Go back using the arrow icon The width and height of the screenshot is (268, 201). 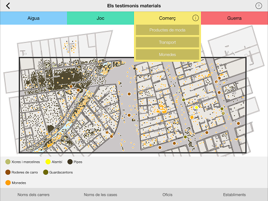[8, 6]
